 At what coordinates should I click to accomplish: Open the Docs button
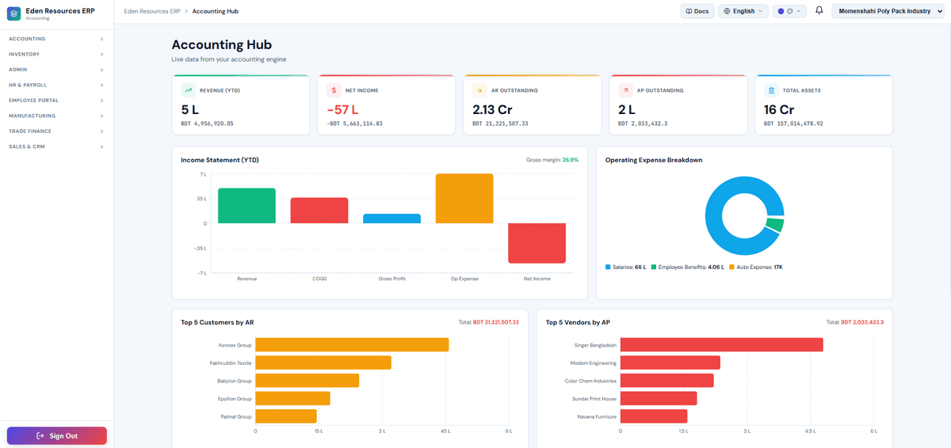697,11
